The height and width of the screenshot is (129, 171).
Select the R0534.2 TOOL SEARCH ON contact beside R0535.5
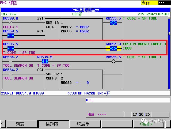(x=11, y=61)
